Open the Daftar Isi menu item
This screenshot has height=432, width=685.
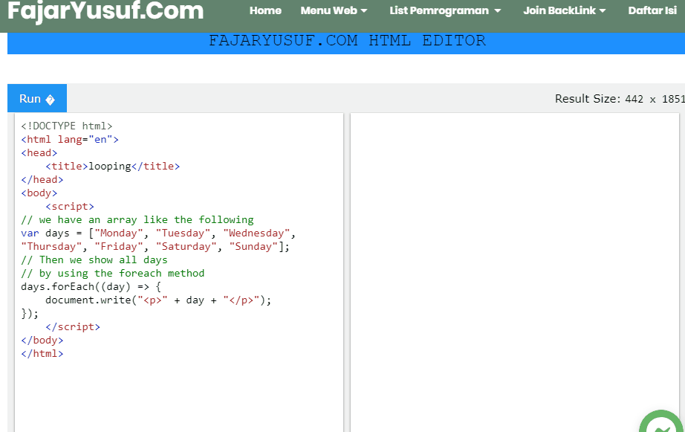coord(652,10)
